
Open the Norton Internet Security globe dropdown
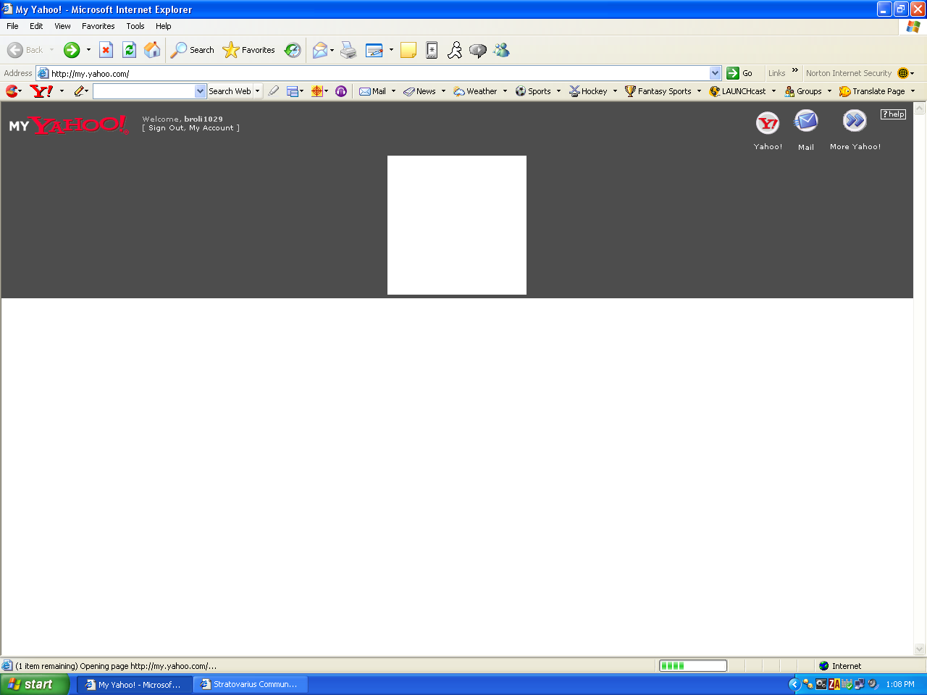coord(905,73)
